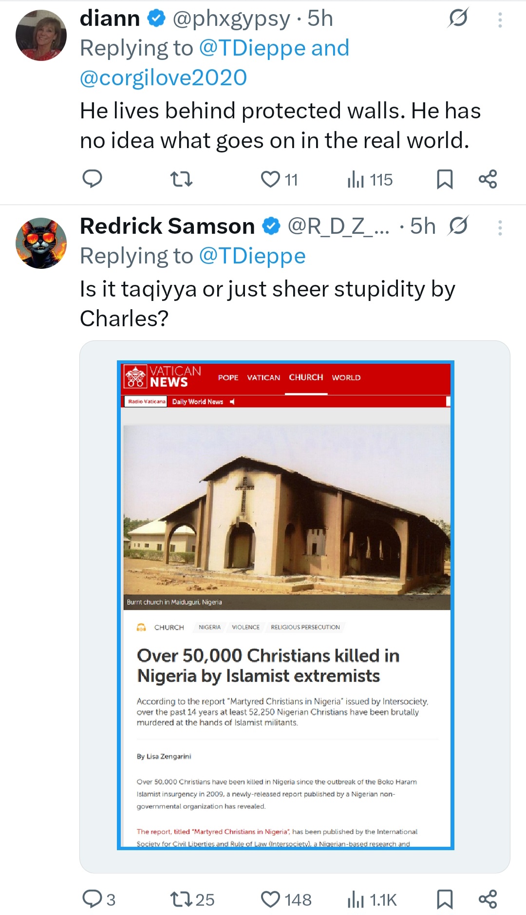This screenshot has height=915, width=526.
Task: Open @corgilove2020 profile link
Action: click(x=163, y=78)
